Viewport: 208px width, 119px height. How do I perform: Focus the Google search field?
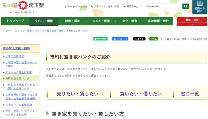click(164, 6)
